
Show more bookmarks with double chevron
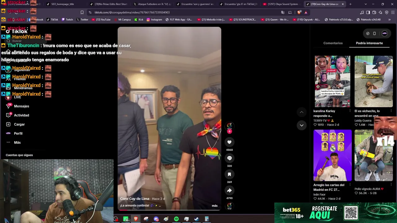(390, 20)
